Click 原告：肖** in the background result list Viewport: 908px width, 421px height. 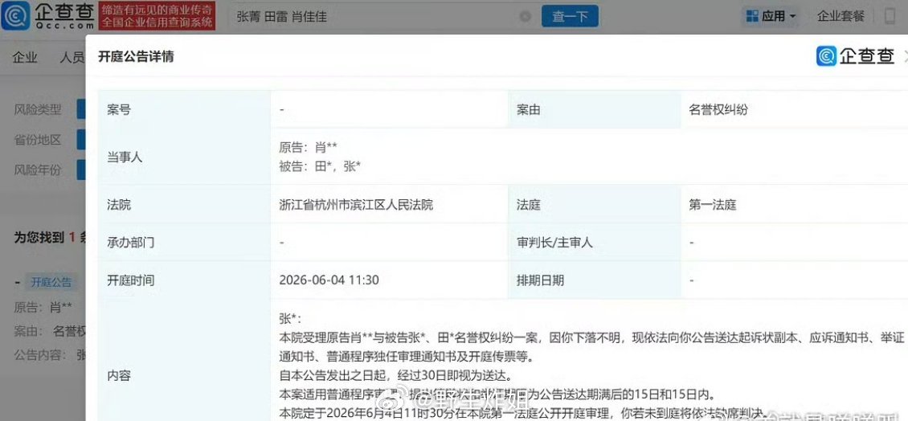43,308
